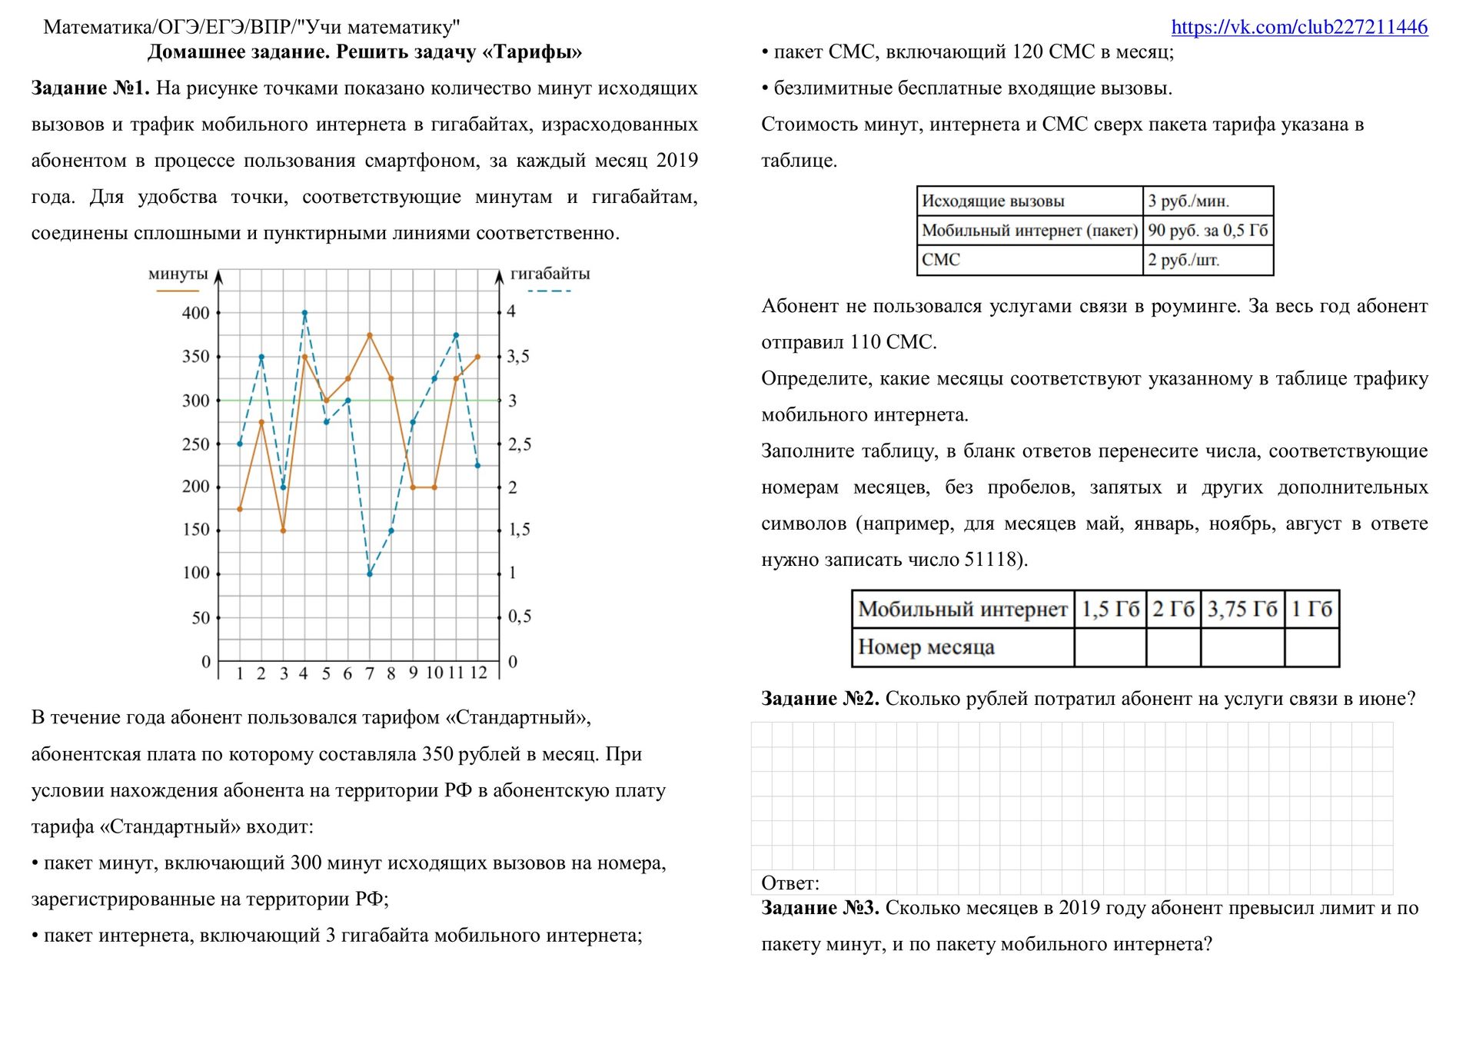Click the "Номер месяца" row label

962,647
